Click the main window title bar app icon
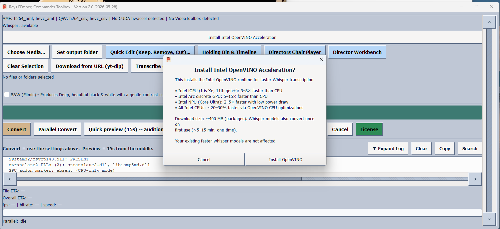This screenshot has width=500, height=229. tap(4, 7)
